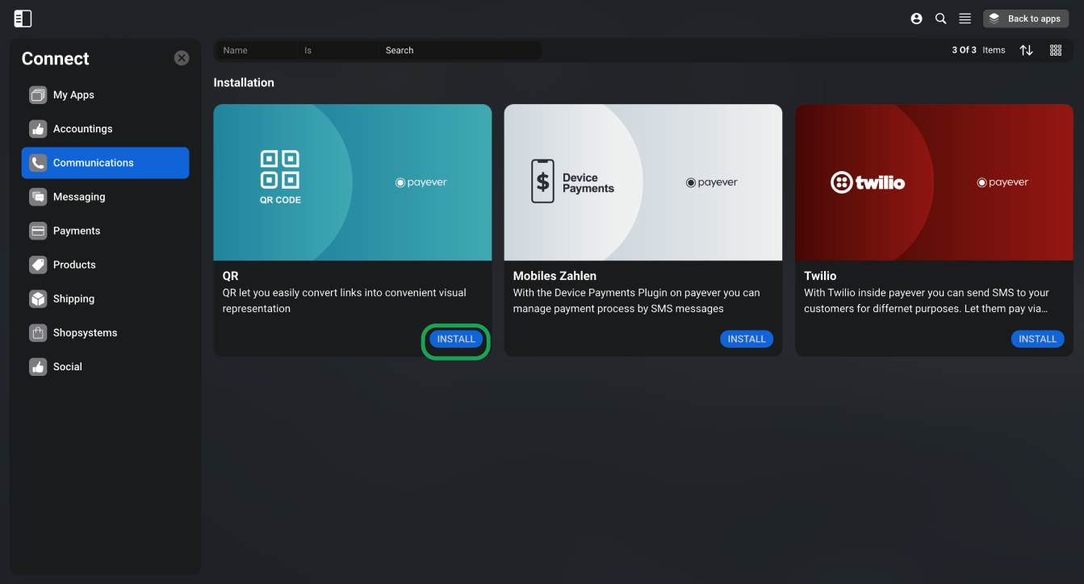Select Messaging category label
This screenshot has height=584, width=1084.
point(79,197)
